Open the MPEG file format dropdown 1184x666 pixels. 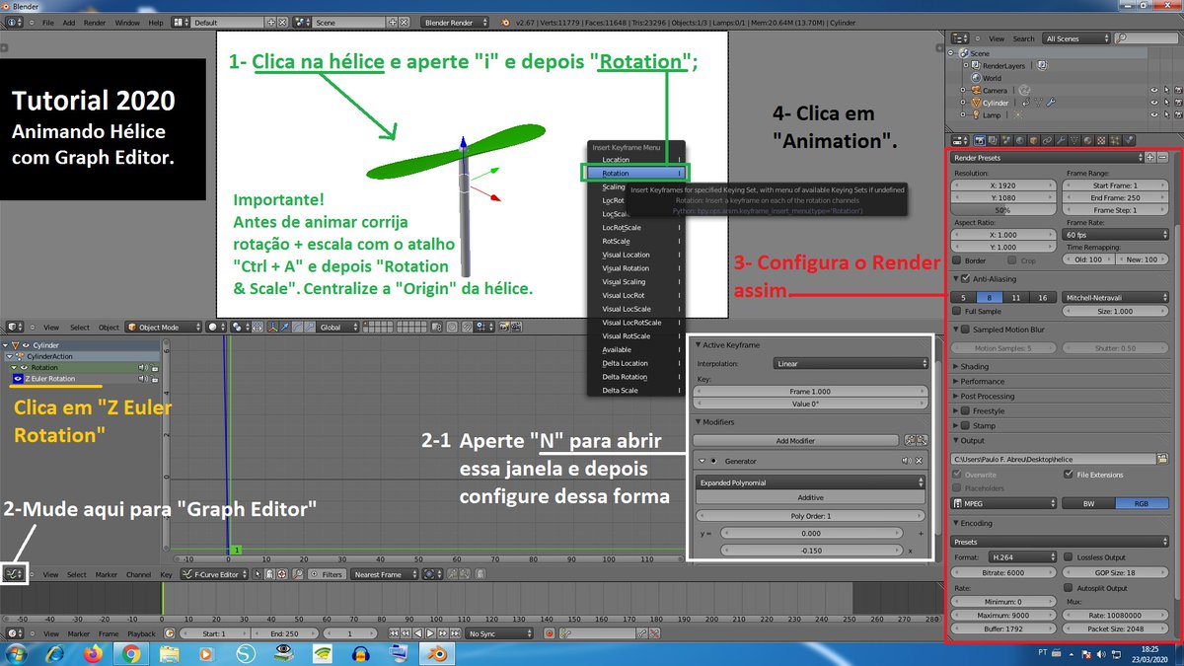1002,503
